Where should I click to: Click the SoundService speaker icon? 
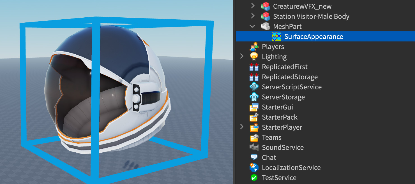(254, 147)
